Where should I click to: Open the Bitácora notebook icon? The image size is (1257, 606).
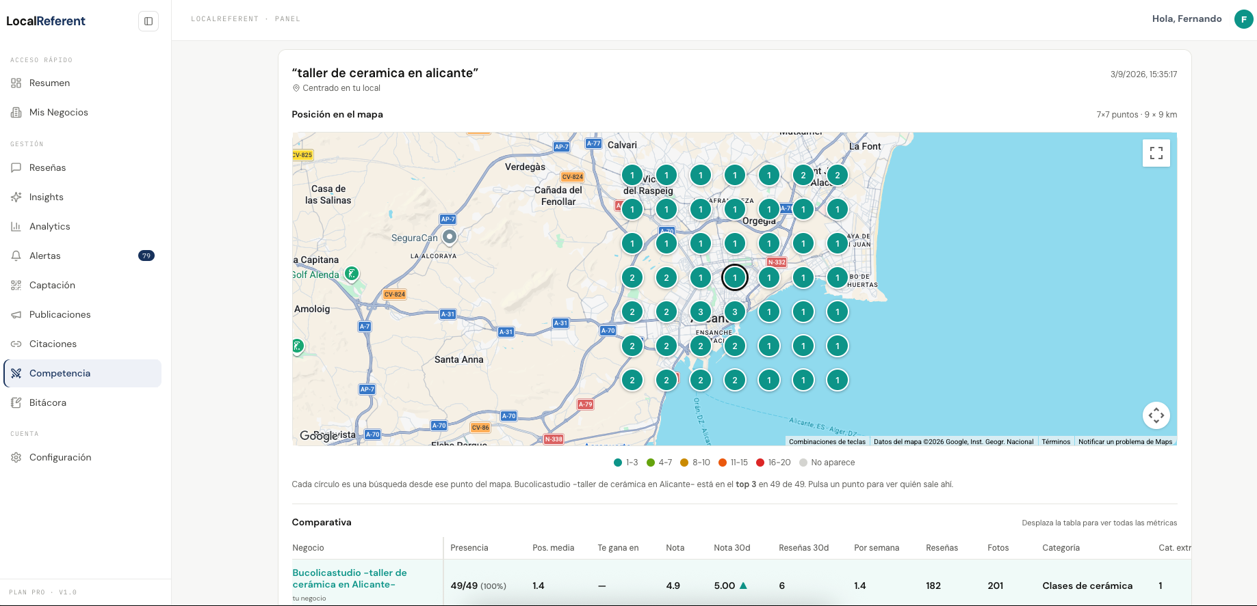click(16, 403)
